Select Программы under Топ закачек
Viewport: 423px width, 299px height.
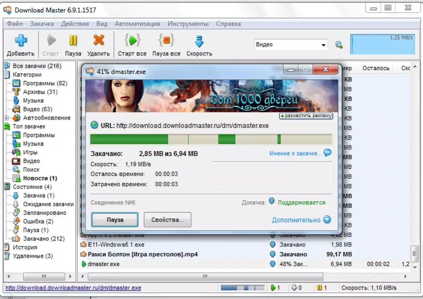(x=39, y=135)
